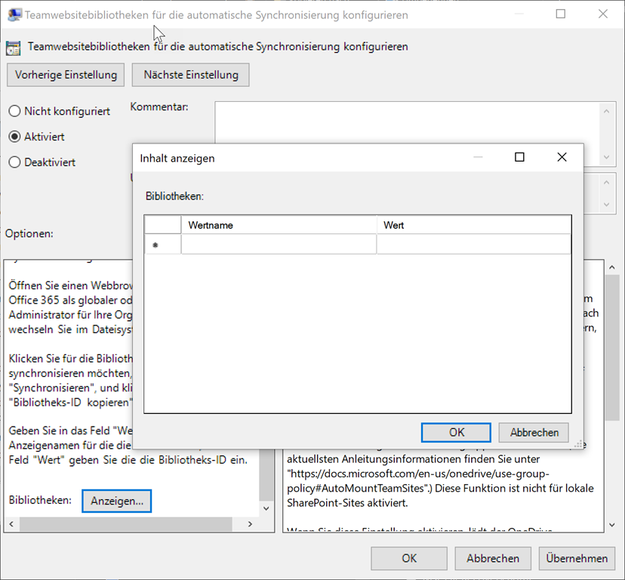Select the 'Nicht konfiguriert' radio button
The image size is (625, 580).
click(x=14, y=111)
